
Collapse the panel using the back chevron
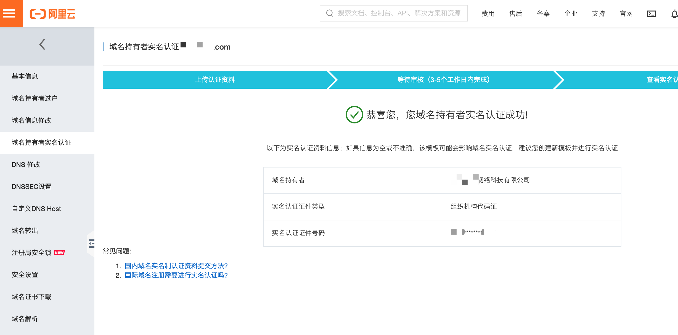[42, 44]
